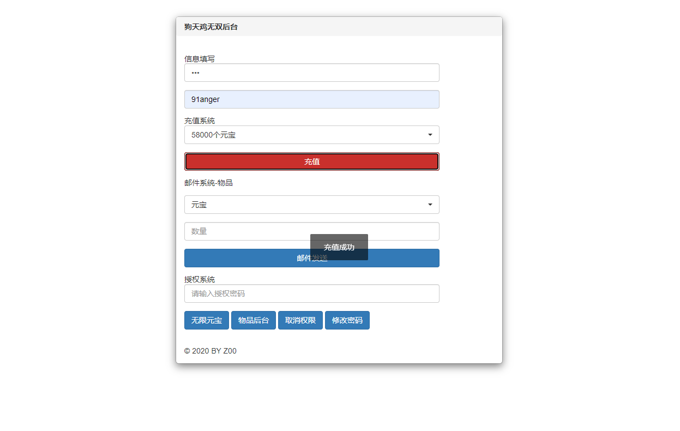Select the 修改密码 button
Viewport: 680px width, 431px height.
tap(347, 320)
